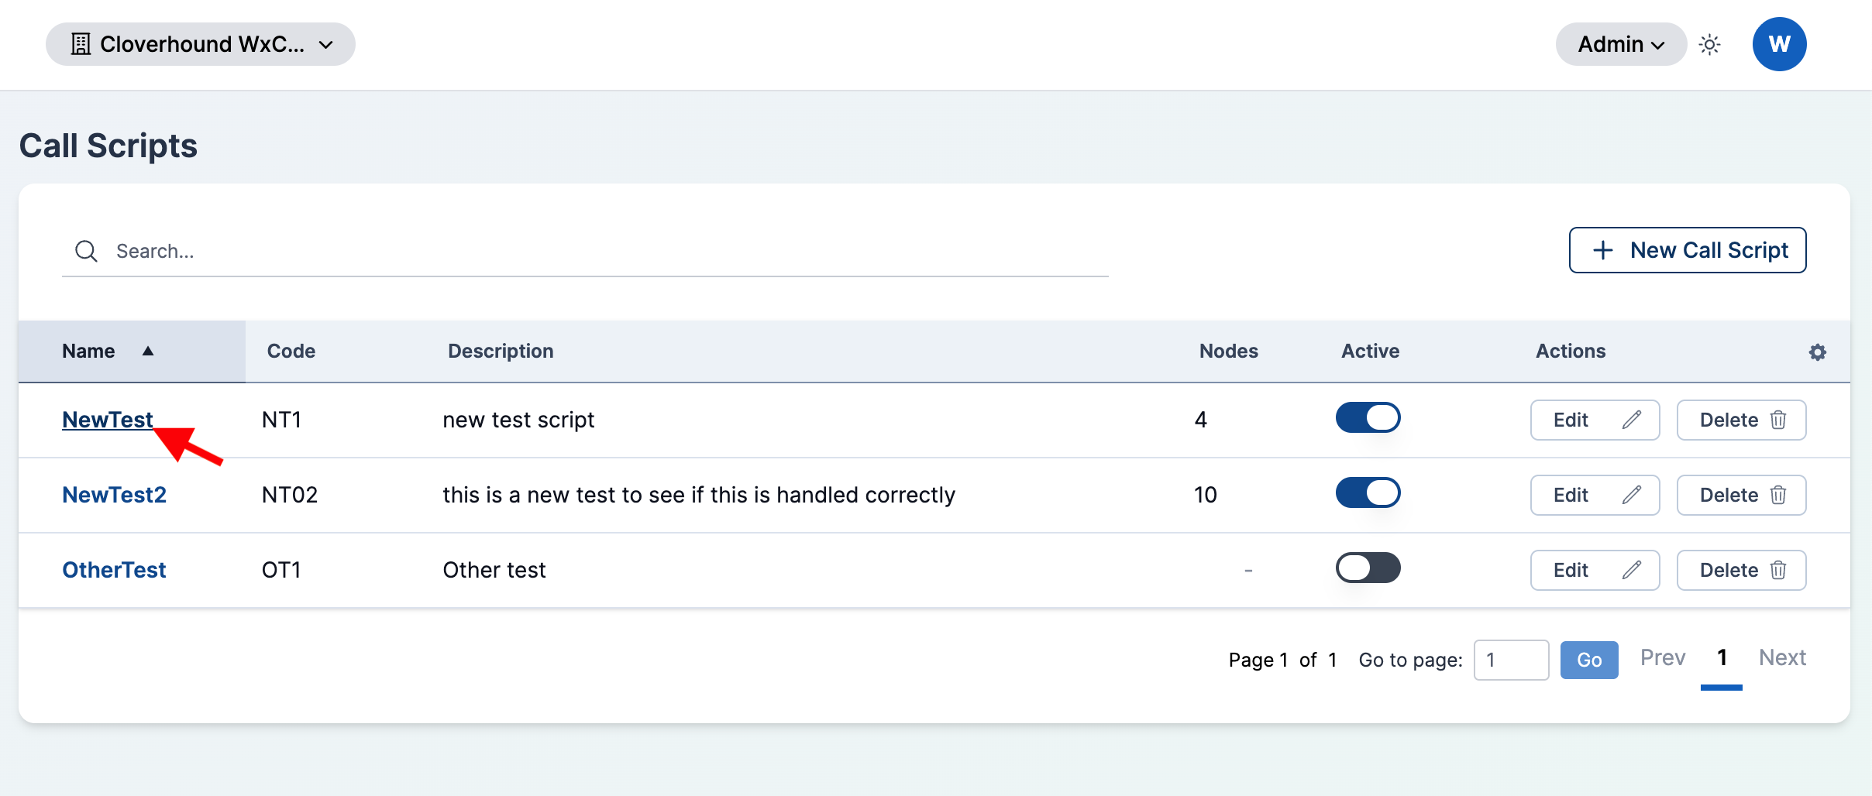1872x796 pixels.
Task: Edit the NewTest script
Action: point(1595,420)
